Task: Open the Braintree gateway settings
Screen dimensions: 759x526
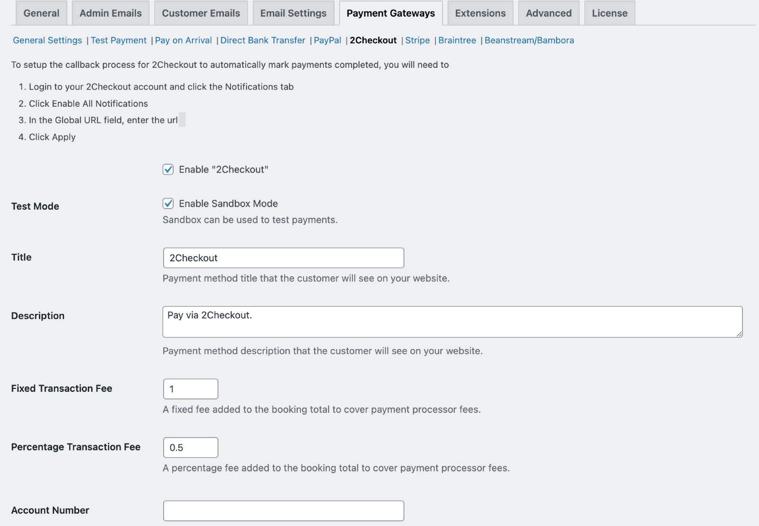Action: (457, 40)
